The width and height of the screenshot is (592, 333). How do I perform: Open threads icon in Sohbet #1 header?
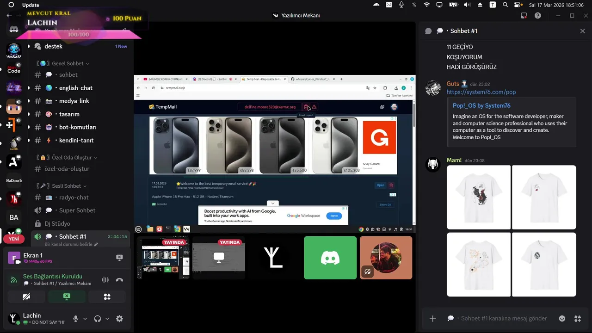[428, 31]
